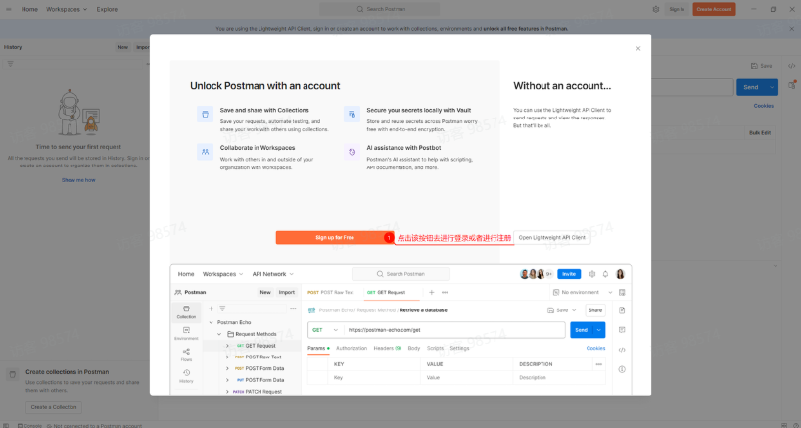Click the History filter icon
Image resolution: width=801 pixels, height=428 pixels.
(10, 64)
